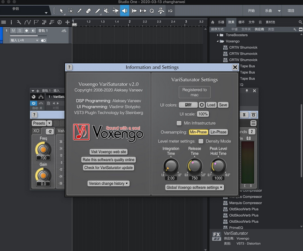Open the dropdown arrow beside 乐曲
303x251 pixels.
click(x=279, y=11)
